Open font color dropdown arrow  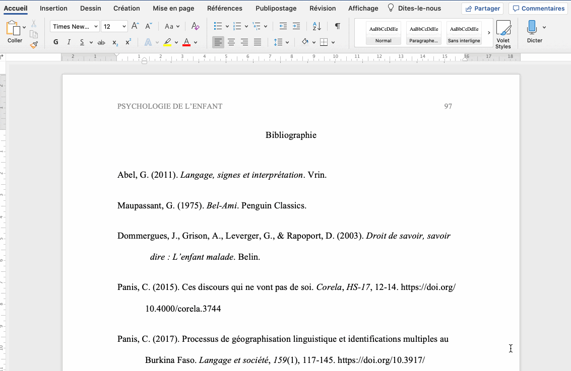click(x=196, y=43)
